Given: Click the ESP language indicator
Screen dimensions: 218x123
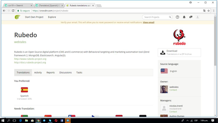Looking at the screenshot, I should point(196,121).
